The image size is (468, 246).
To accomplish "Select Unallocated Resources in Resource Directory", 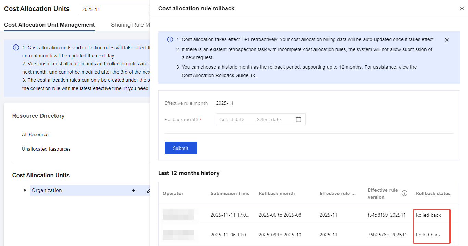I will [x=46, y=149].
